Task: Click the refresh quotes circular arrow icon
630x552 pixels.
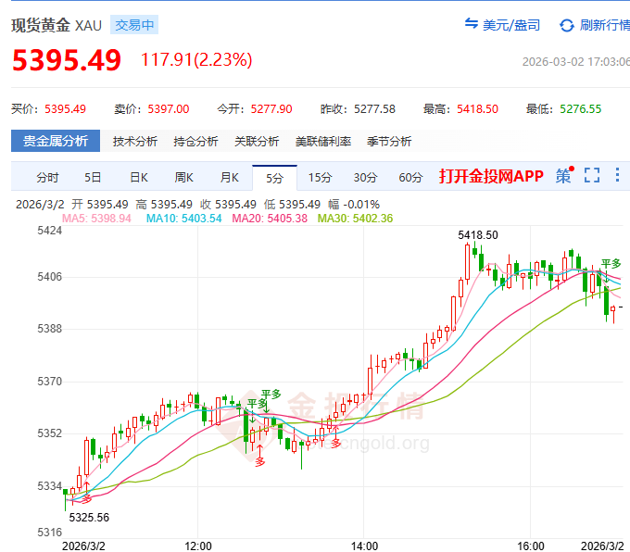Action: [566, 25]
